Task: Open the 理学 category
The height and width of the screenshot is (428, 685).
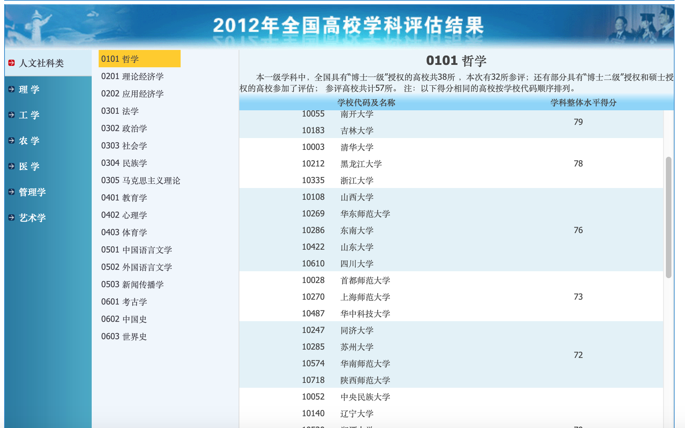Action: (29, 89)
